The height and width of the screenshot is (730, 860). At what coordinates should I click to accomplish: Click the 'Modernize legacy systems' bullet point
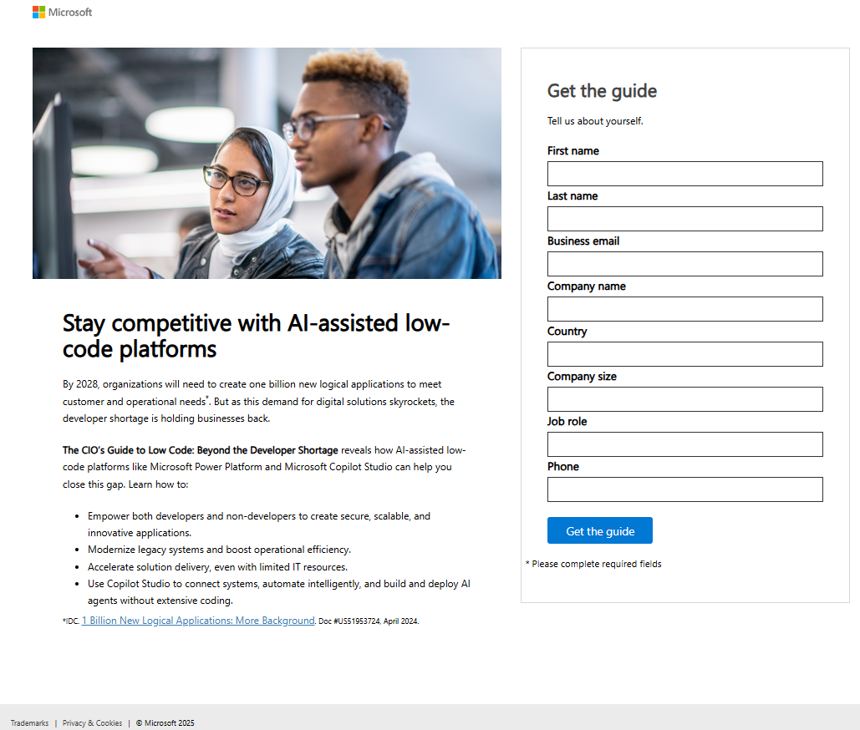(219, 550)
